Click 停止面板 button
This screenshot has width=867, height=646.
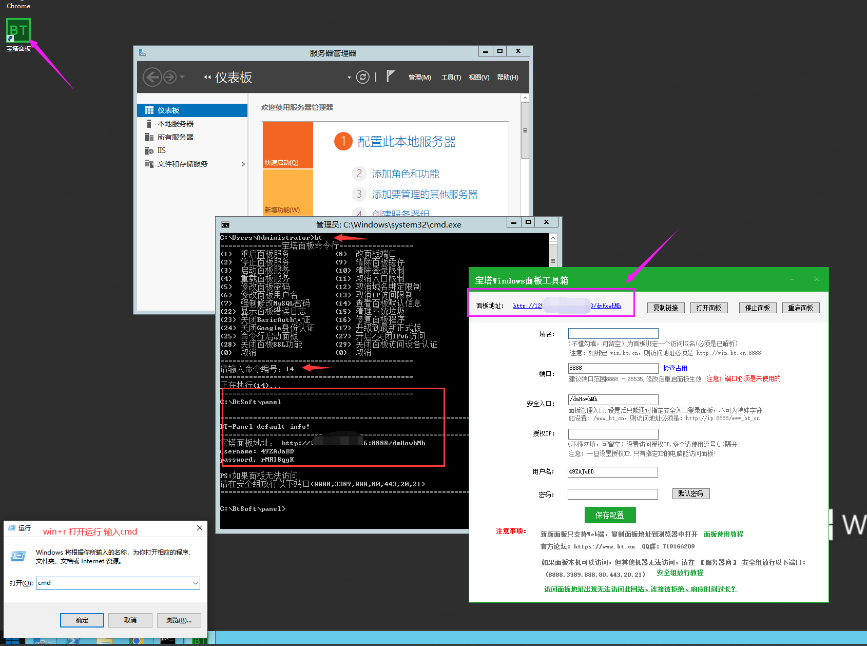click(x=758, y=308)
